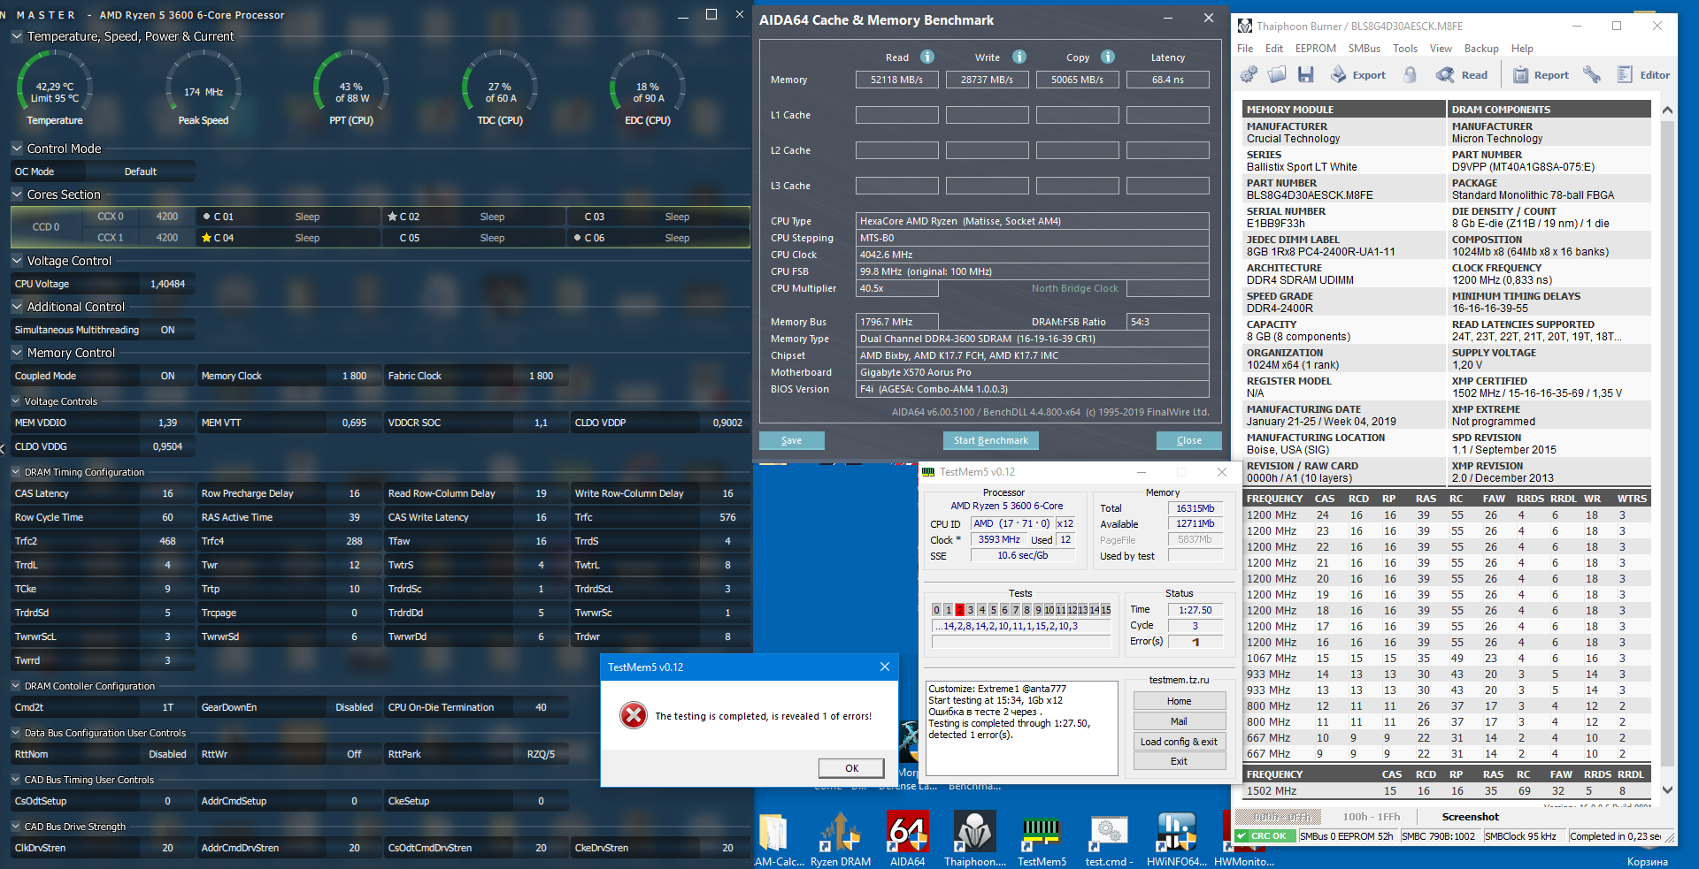Image resolution: width=1699 pixels, height=869 pixels.
Task: Click the Thaiphoon Burner title bar app icon
Action: click(1245, 27)
